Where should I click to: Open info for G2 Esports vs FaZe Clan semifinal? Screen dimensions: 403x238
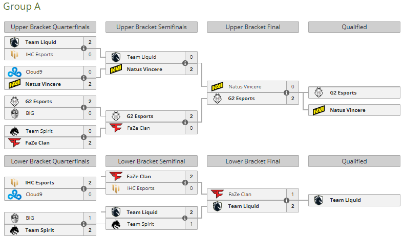185,122
